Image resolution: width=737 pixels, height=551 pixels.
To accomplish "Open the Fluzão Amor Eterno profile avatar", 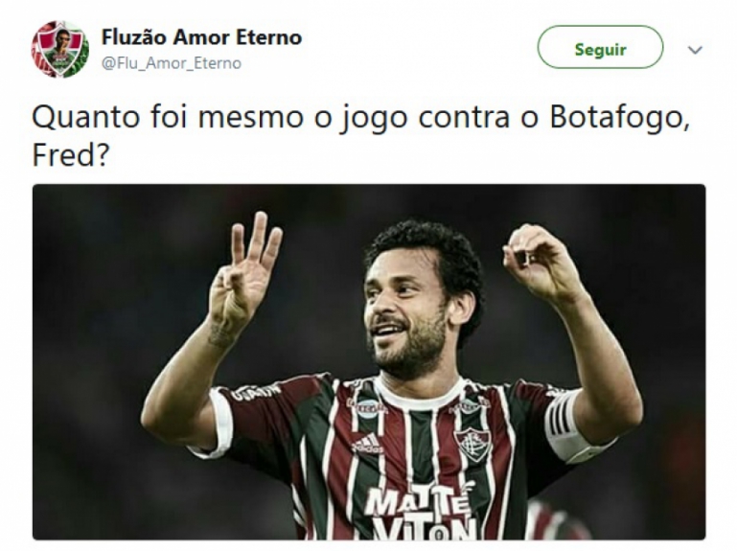I will [60, 50].
